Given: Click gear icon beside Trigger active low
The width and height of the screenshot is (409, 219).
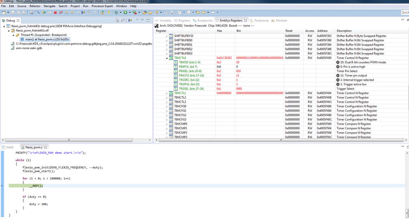Looking at the screenshot, I should click(x=338, y=84).
